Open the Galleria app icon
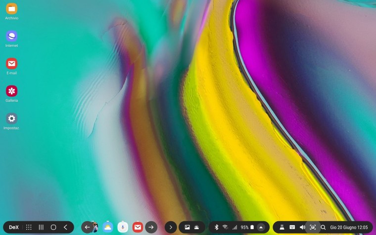Screen dimensions: 376x235 pos(12,91)
